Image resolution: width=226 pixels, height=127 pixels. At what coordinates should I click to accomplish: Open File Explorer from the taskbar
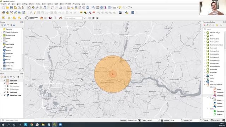pos(43,125)
